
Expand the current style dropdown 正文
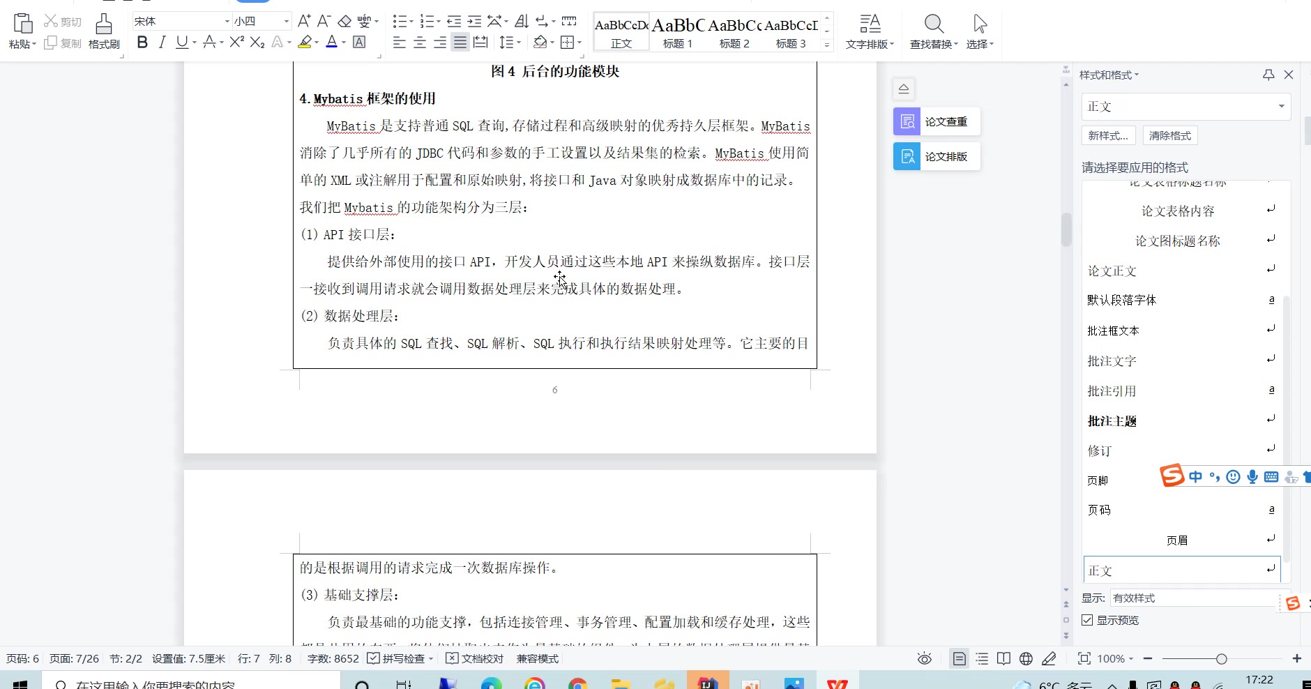tap(1282, 107)
